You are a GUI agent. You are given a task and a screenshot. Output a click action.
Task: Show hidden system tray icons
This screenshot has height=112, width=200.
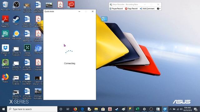tap(170, 109)
